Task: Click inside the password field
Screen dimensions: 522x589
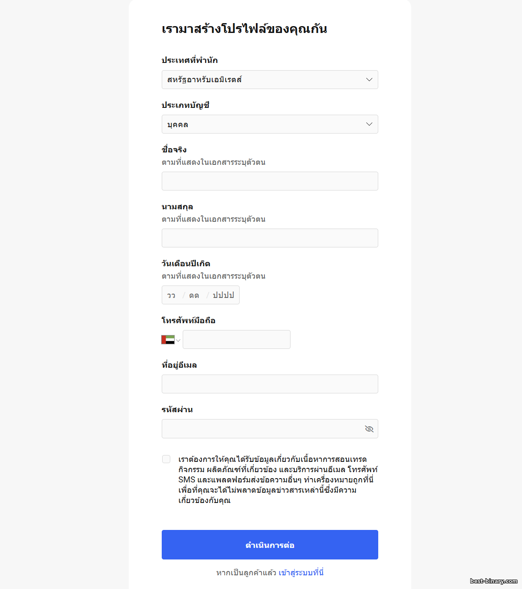Action: pyautogui.click(x=261, y=429)
